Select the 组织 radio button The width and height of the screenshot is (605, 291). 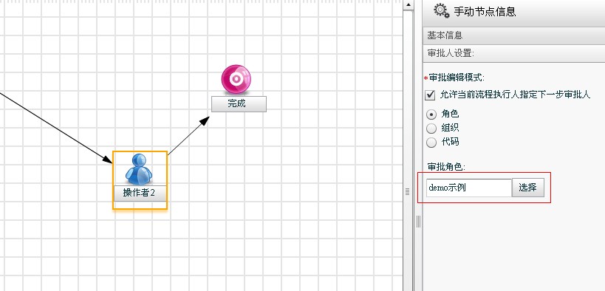tap(431, 129)
